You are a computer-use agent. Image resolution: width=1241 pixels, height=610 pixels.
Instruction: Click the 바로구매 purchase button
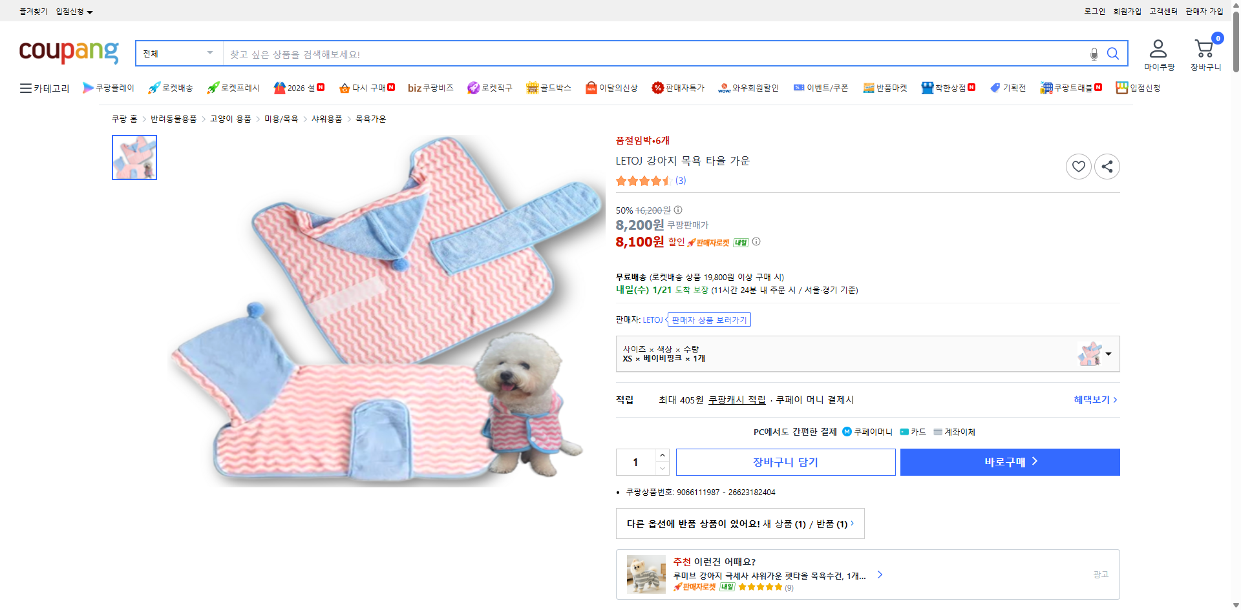pos(1009,462)
